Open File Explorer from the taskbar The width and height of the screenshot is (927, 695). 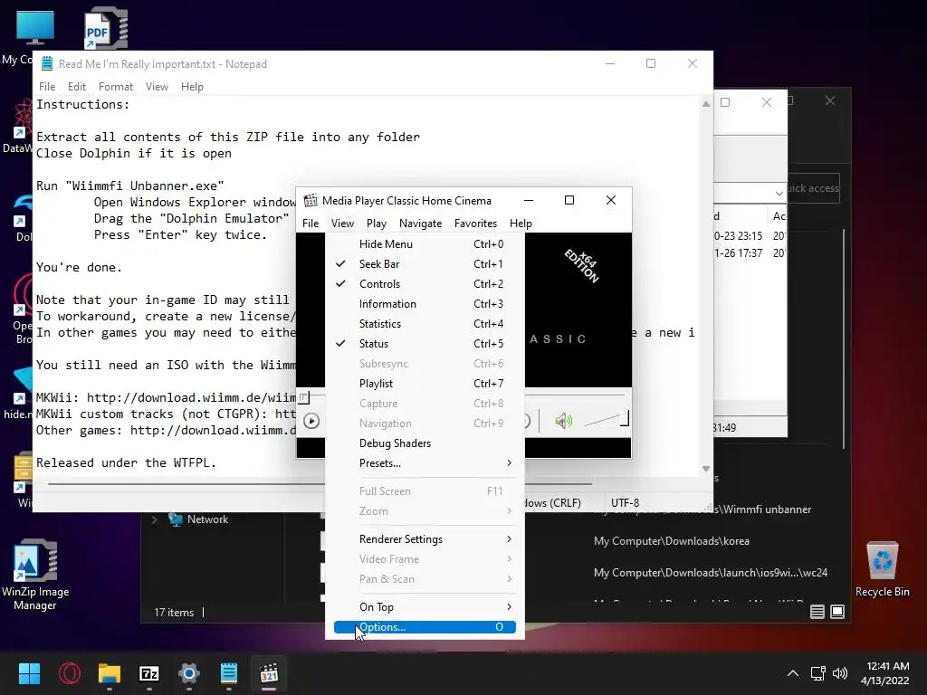click(x=110, y=673)
